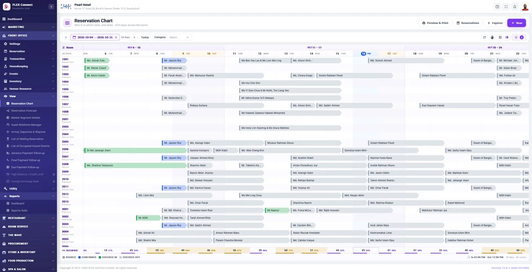Click the Pearl Hotel logo

[x=66, y=6]
